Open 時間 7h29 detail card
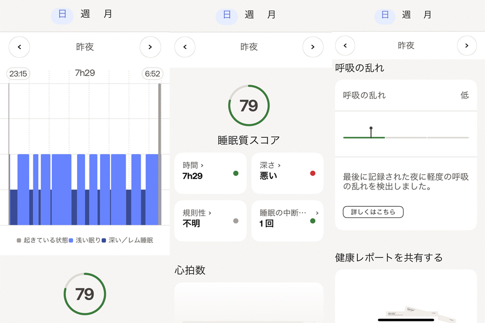 coord(210,173)
